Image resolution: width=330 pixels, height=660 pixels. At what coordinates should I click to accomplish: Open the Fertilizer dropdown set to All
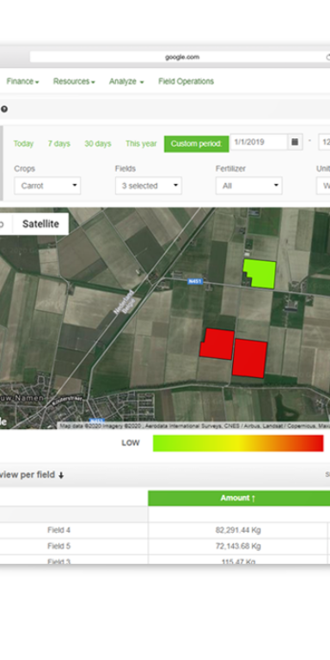pos(248,186)
